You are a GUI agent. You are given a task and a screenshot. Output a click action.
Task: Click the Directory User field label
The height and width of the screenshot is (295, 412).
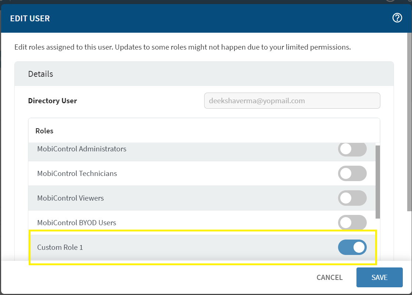click(52, 101)
